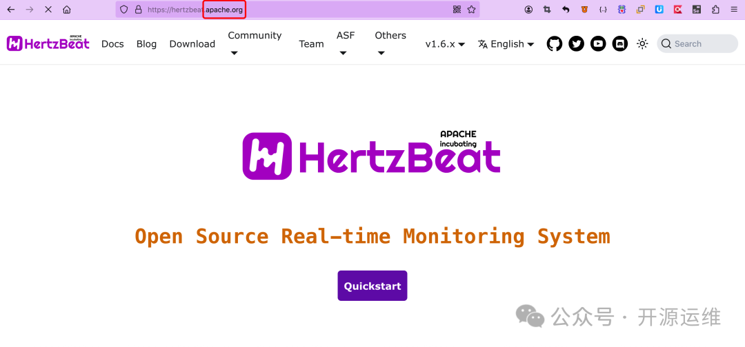Image resolution: width=745 pixels, height=347 pixels.
Task: Open the Docs navigation item
Action: coord(112,44)
